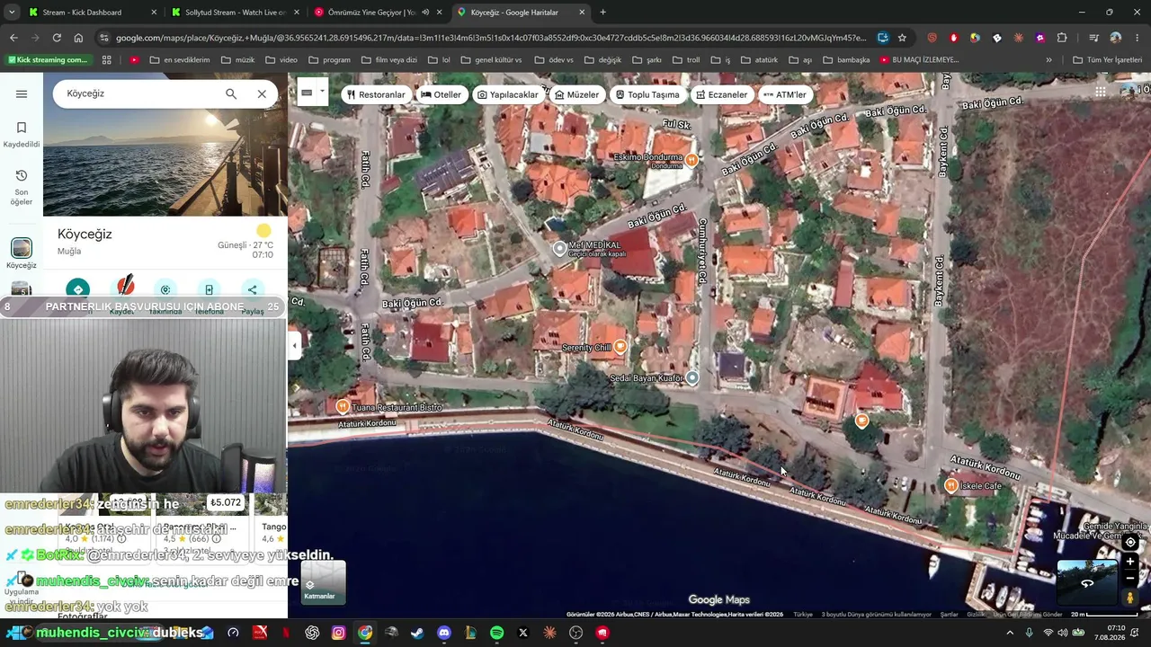
Task: Filter map by Restoranlar
Action: [x=376, y=94]
